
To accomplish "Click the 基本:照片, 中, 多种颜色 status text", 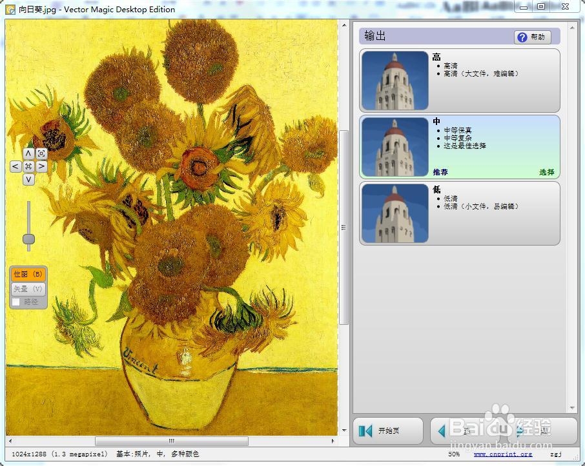I will click(158, 454).
